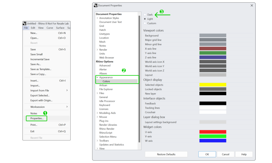Select the General tree item

[x=103, y=97]
